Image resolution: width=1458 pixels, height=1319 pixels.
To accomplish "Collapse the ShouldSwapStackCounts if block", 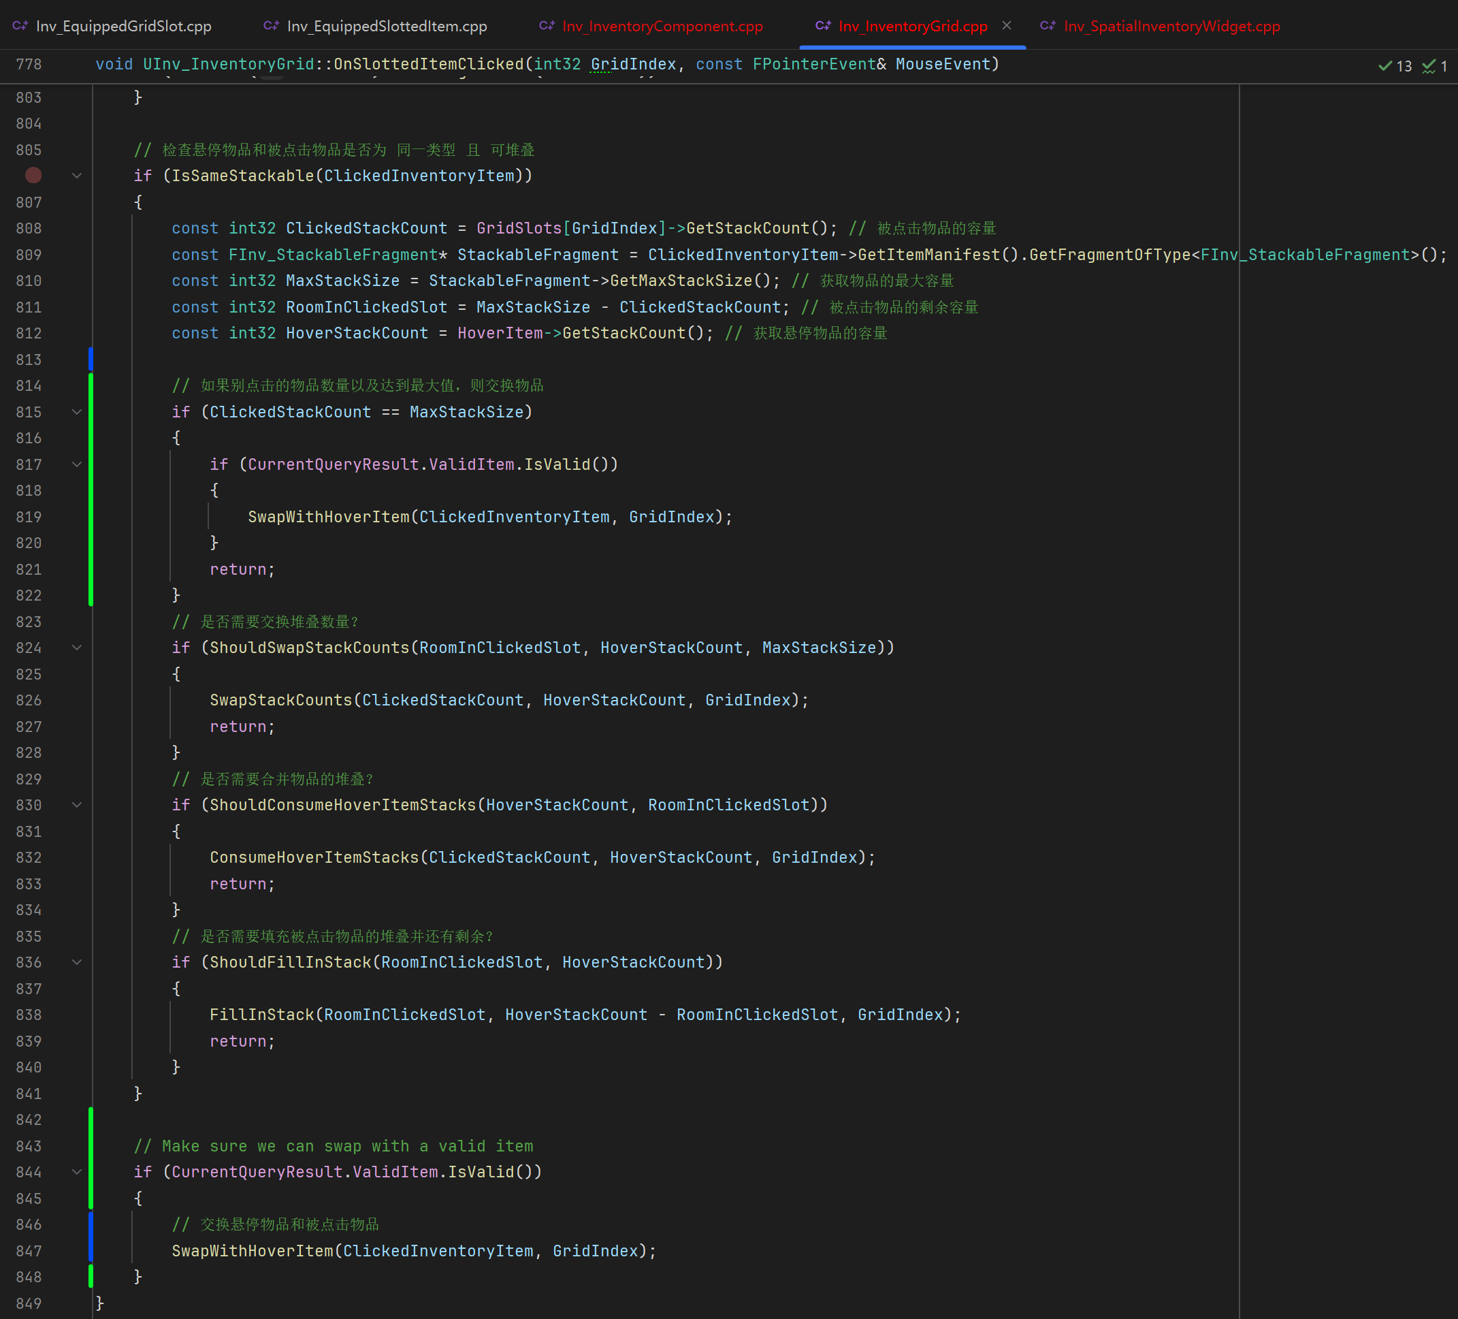I will [77, 648].
